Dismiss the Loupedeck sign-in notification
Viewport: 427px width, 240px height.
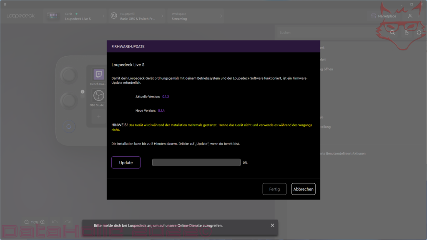click(272, 225)
